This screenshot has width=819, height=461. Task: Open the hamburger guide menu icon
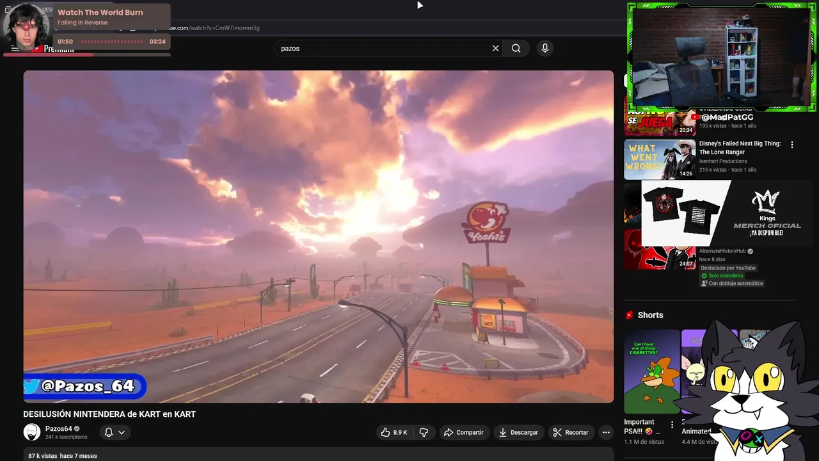tap(15, 49)
